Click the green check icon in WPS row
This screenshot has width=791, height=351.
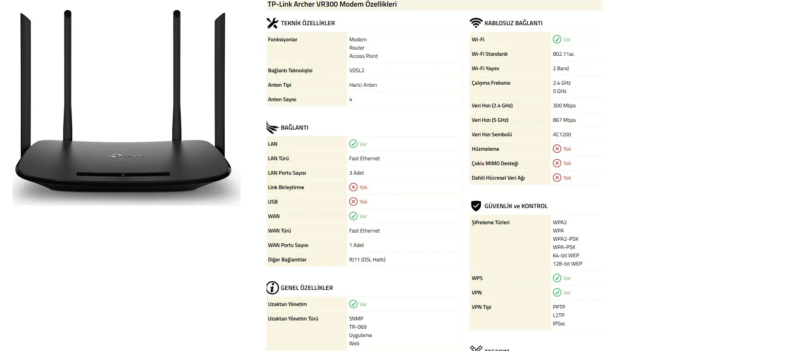coord(557,278)
